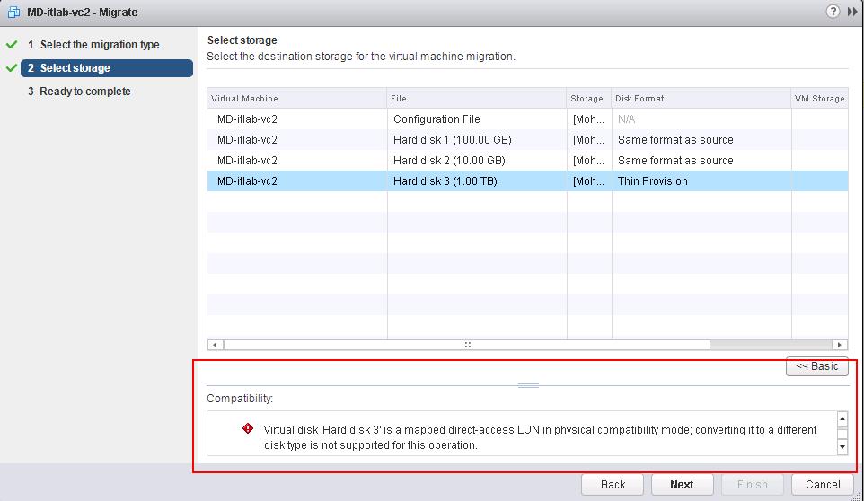Open Disk Format dropdown for Hard disk 3

pyautogui.click(x=701, y=181)
